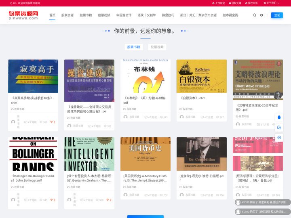Open QQ contact floating icon
The height and width of the screenshot is (218, 291).
279,117
